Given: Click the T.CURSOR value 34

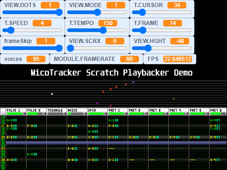Looking at the screenshot, I should 177,5.
